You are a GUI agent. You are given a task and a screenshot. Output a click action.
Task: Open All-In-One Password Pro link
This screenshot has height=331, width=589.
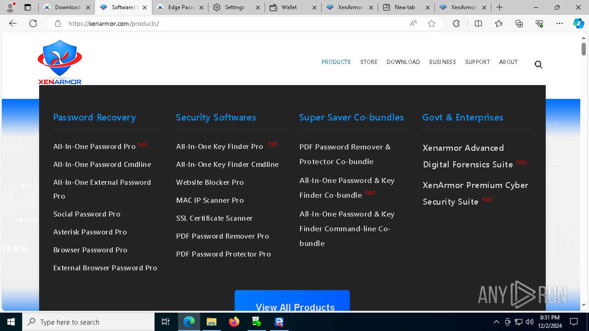pyautogui.click(x=94, y=147)
